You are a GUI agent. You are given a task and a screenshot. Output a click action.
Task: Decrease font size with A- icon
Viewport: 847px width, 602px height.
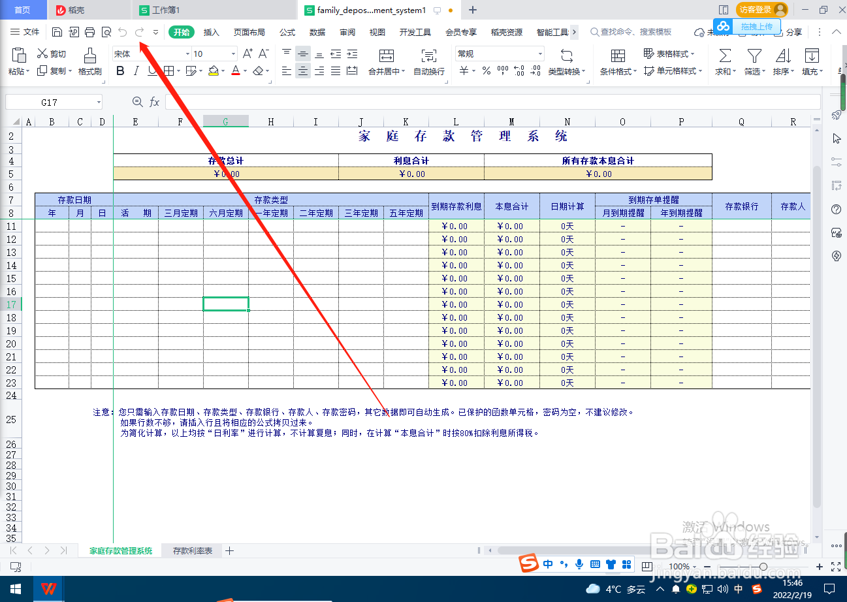tap(264, 54)
